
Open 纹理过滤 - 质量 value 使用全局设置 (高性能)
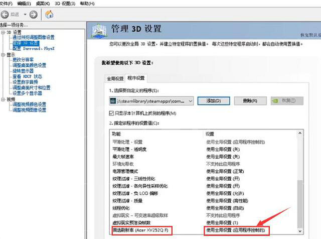click(x=227, y=201)
